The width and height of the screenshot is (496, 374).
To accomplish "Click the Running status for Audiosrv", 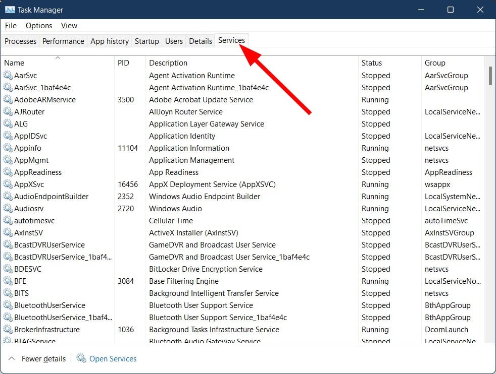I will tap(375, 208).
